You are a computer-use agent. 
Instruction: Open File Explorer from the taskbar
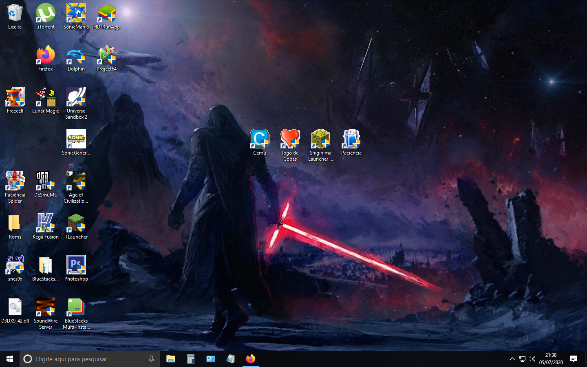click(x=171, y=359)
